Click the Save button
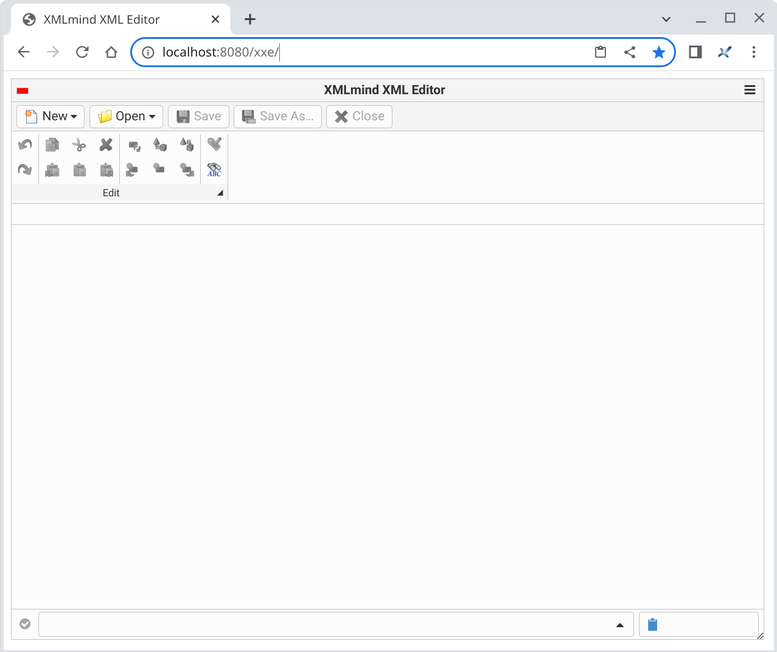 pyautogui.click(x=198, y=116)
